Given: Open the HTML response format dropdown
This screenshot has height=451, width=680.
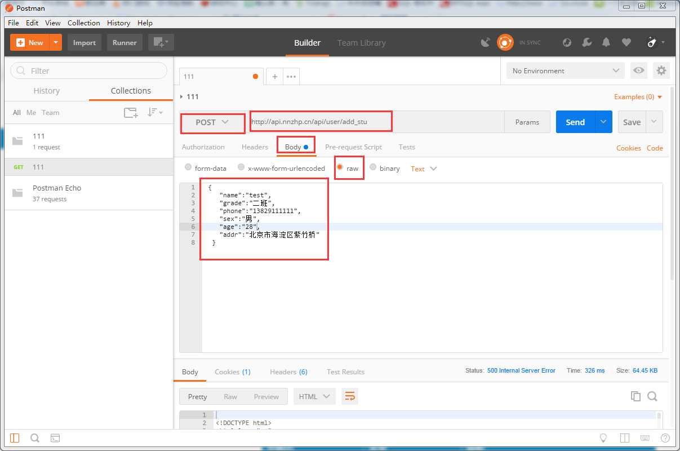Looking at the screenshot, I should pos(314,396).
